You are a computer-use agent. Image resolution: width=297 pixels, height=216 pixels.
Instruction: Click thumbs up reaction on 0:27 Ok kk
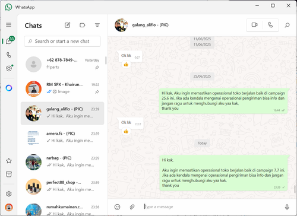pyautogui.click(x=126, y=64)
